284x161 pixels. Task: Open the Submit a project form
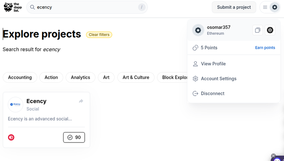click(234, 7)
